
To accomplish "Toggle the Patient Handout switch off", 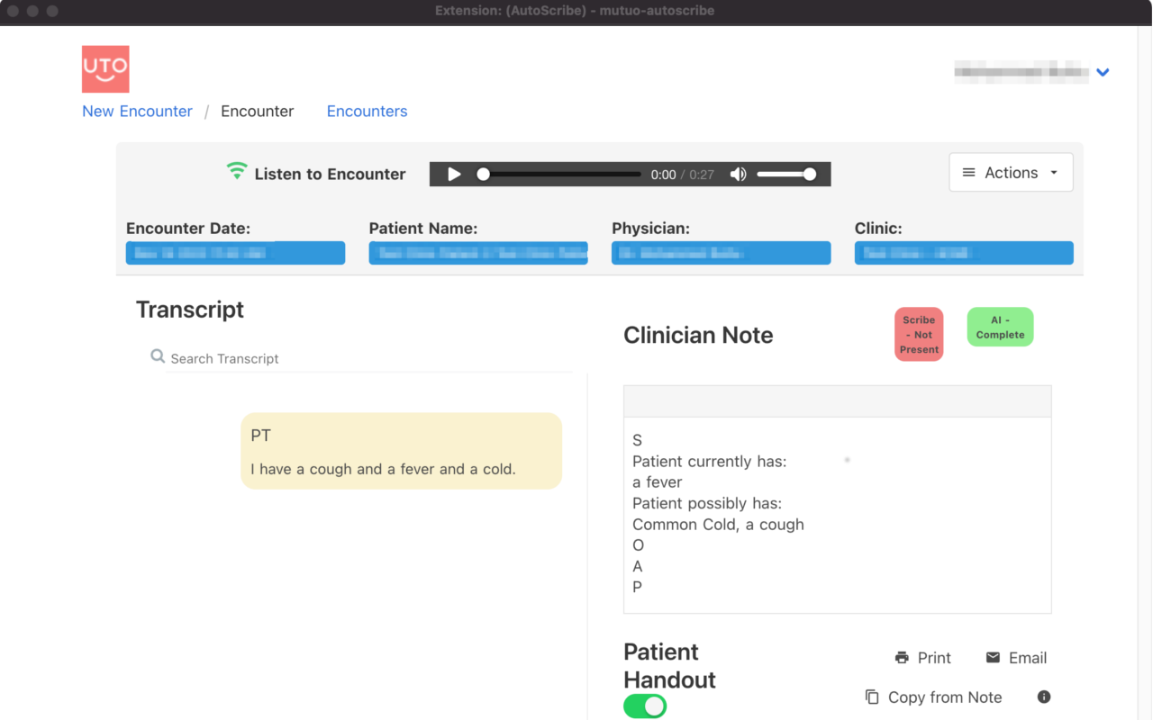I will [644, 706].
